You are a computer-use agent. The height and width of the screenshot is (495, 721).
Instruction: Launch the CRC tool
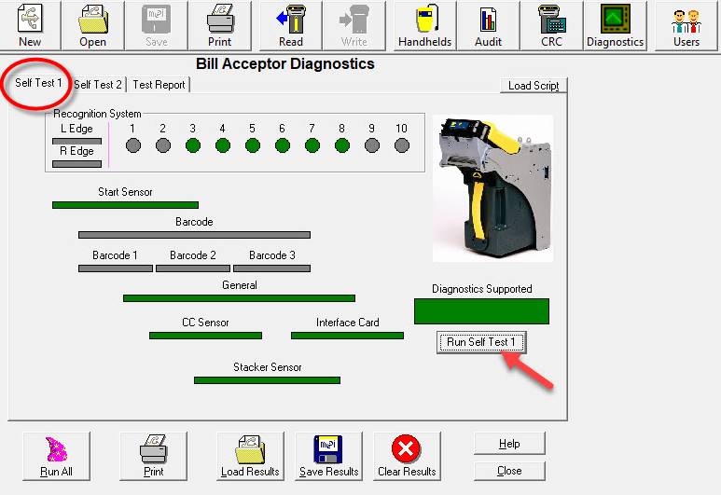pos(551,26)
